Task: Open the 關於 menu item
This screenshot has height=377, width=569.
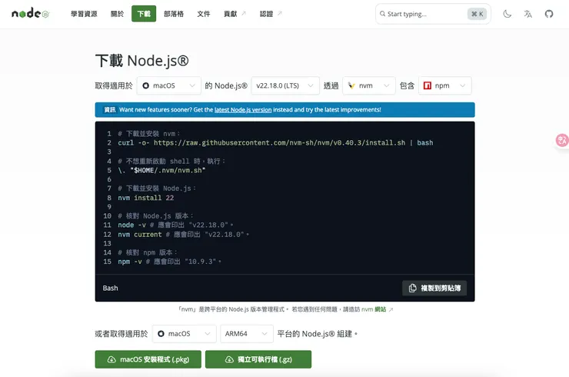Action: coord(117,14)
